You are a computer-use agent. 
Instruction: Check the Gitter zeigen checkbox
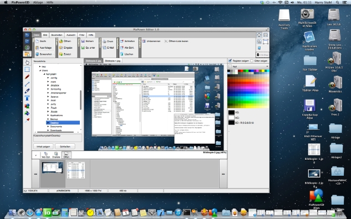tap(252, 61)
